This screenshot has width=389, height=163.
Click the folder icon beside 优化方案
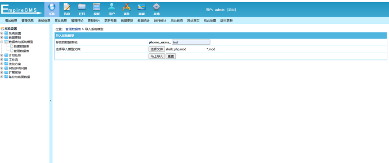coord(6,64)
